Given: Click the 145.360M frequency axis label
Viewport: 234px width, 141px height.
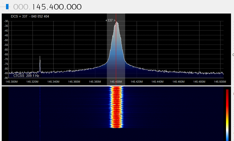Looking at the screenshot, I should [x=74, y=82].
